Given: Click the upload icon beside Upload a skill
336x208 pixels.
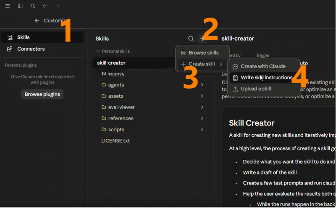Looking at the screenshot, I should coord(235,89).
